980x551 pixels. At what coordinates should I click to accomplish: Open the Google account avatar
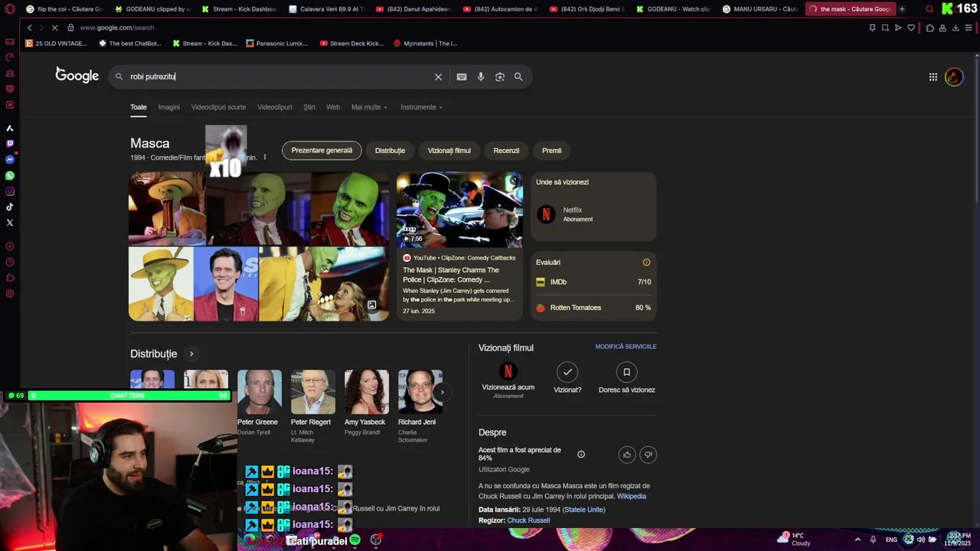pos(954,77)
